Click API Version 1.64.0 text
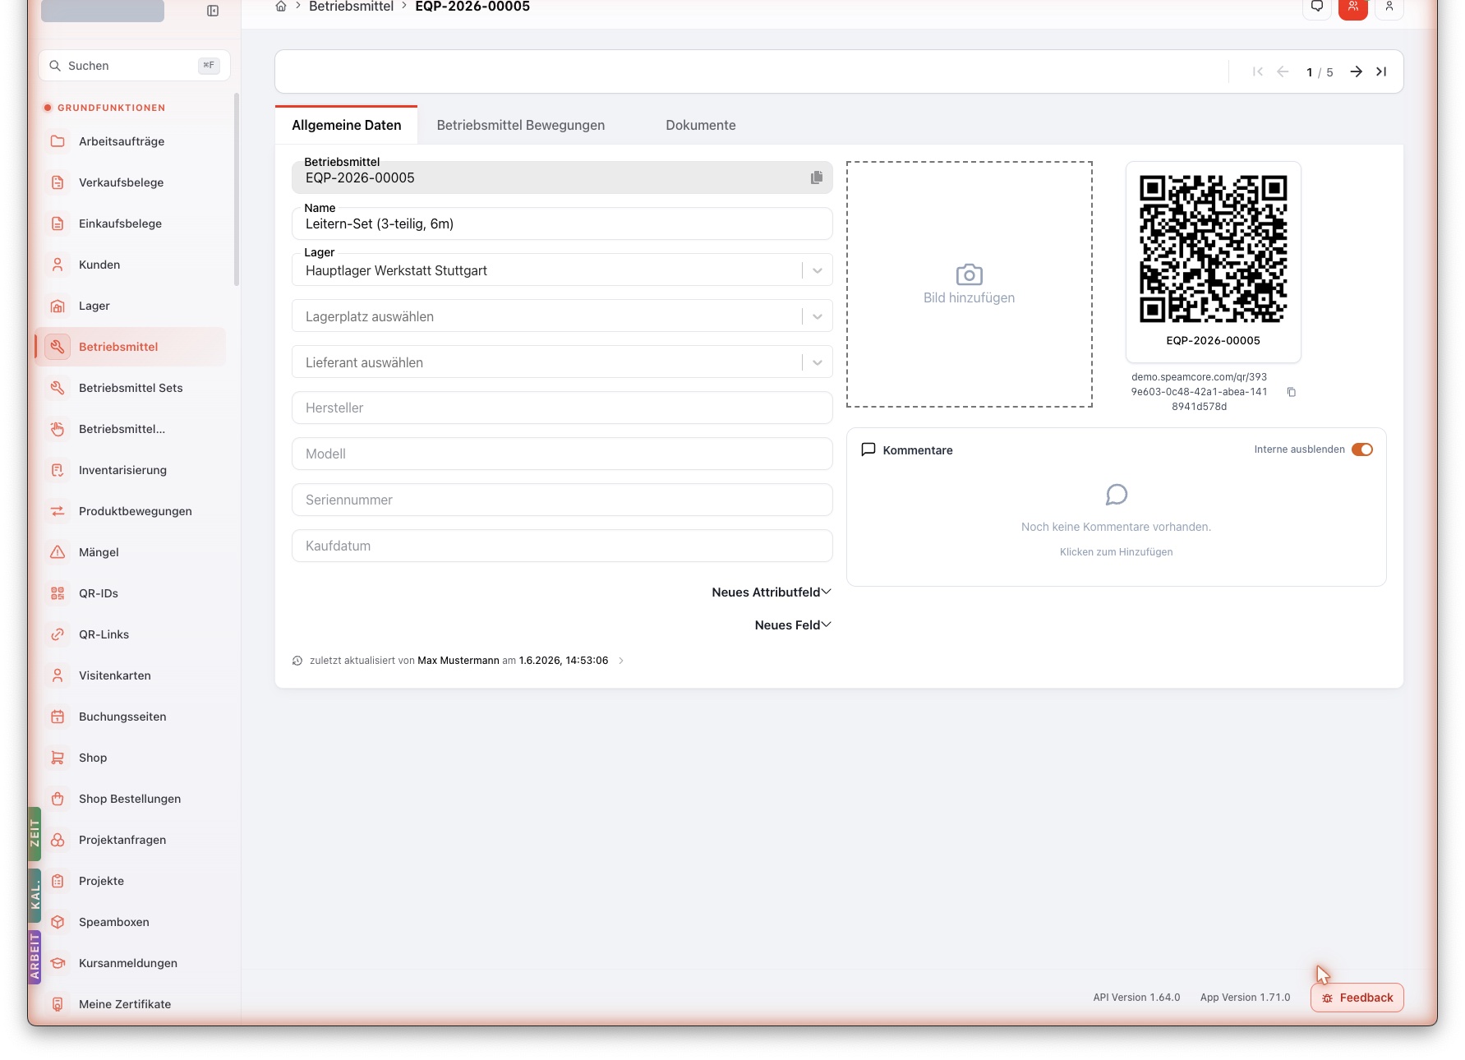This screenshot has width=1465, height=1060. pos(1136,998)
